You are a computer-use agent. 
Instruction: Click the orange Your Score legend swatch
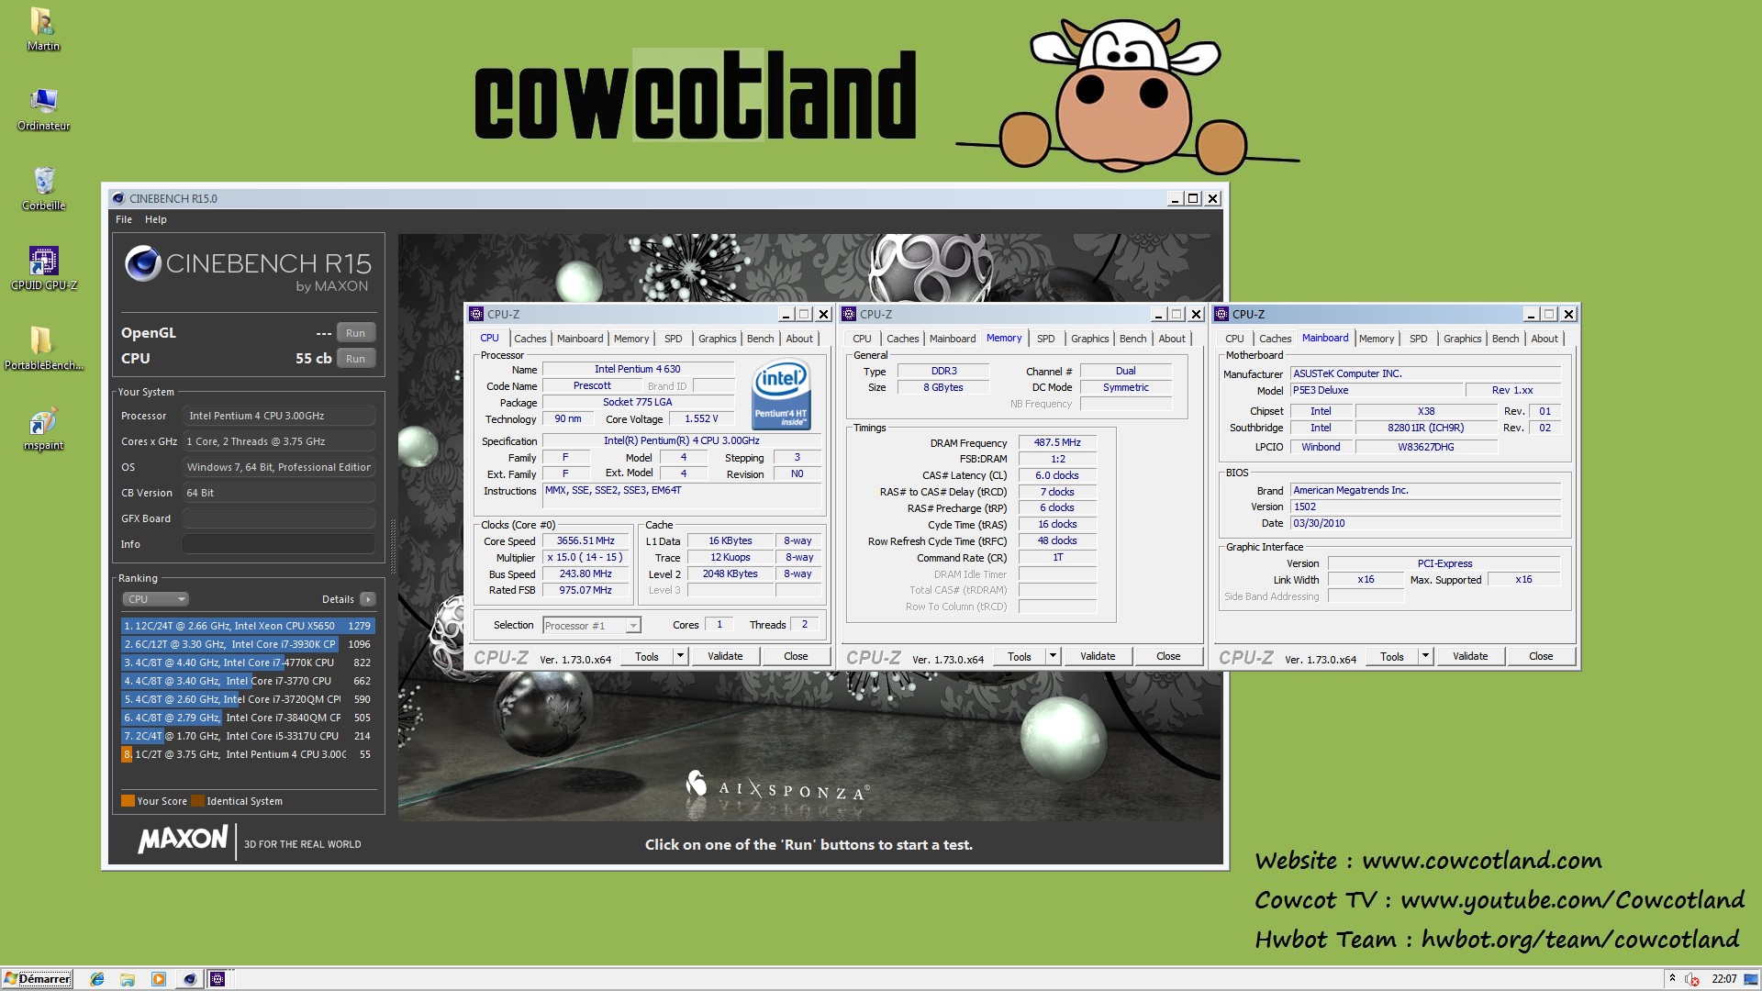(128, 801)
